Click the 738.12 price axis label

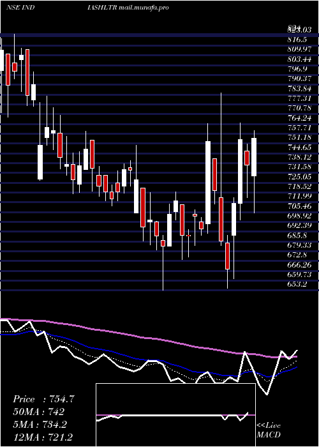[x=299, y=157]
